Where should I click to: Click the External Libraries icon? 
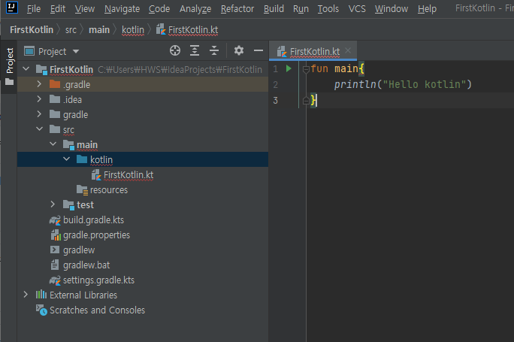pos(41,295)
